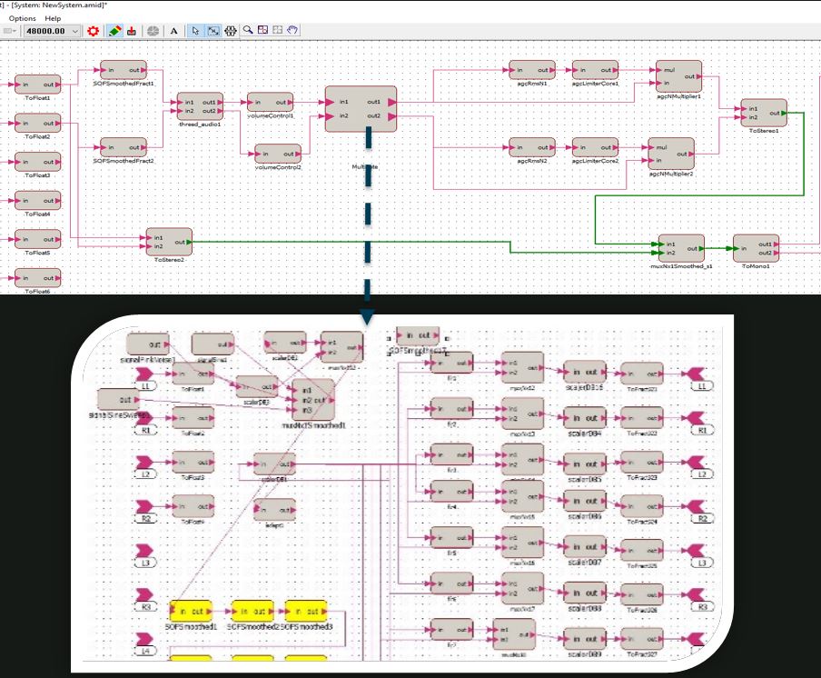Select the SOFSmoothedFract2 block
The width and height of the screenshot is (821, 678).
coord(124,147)
